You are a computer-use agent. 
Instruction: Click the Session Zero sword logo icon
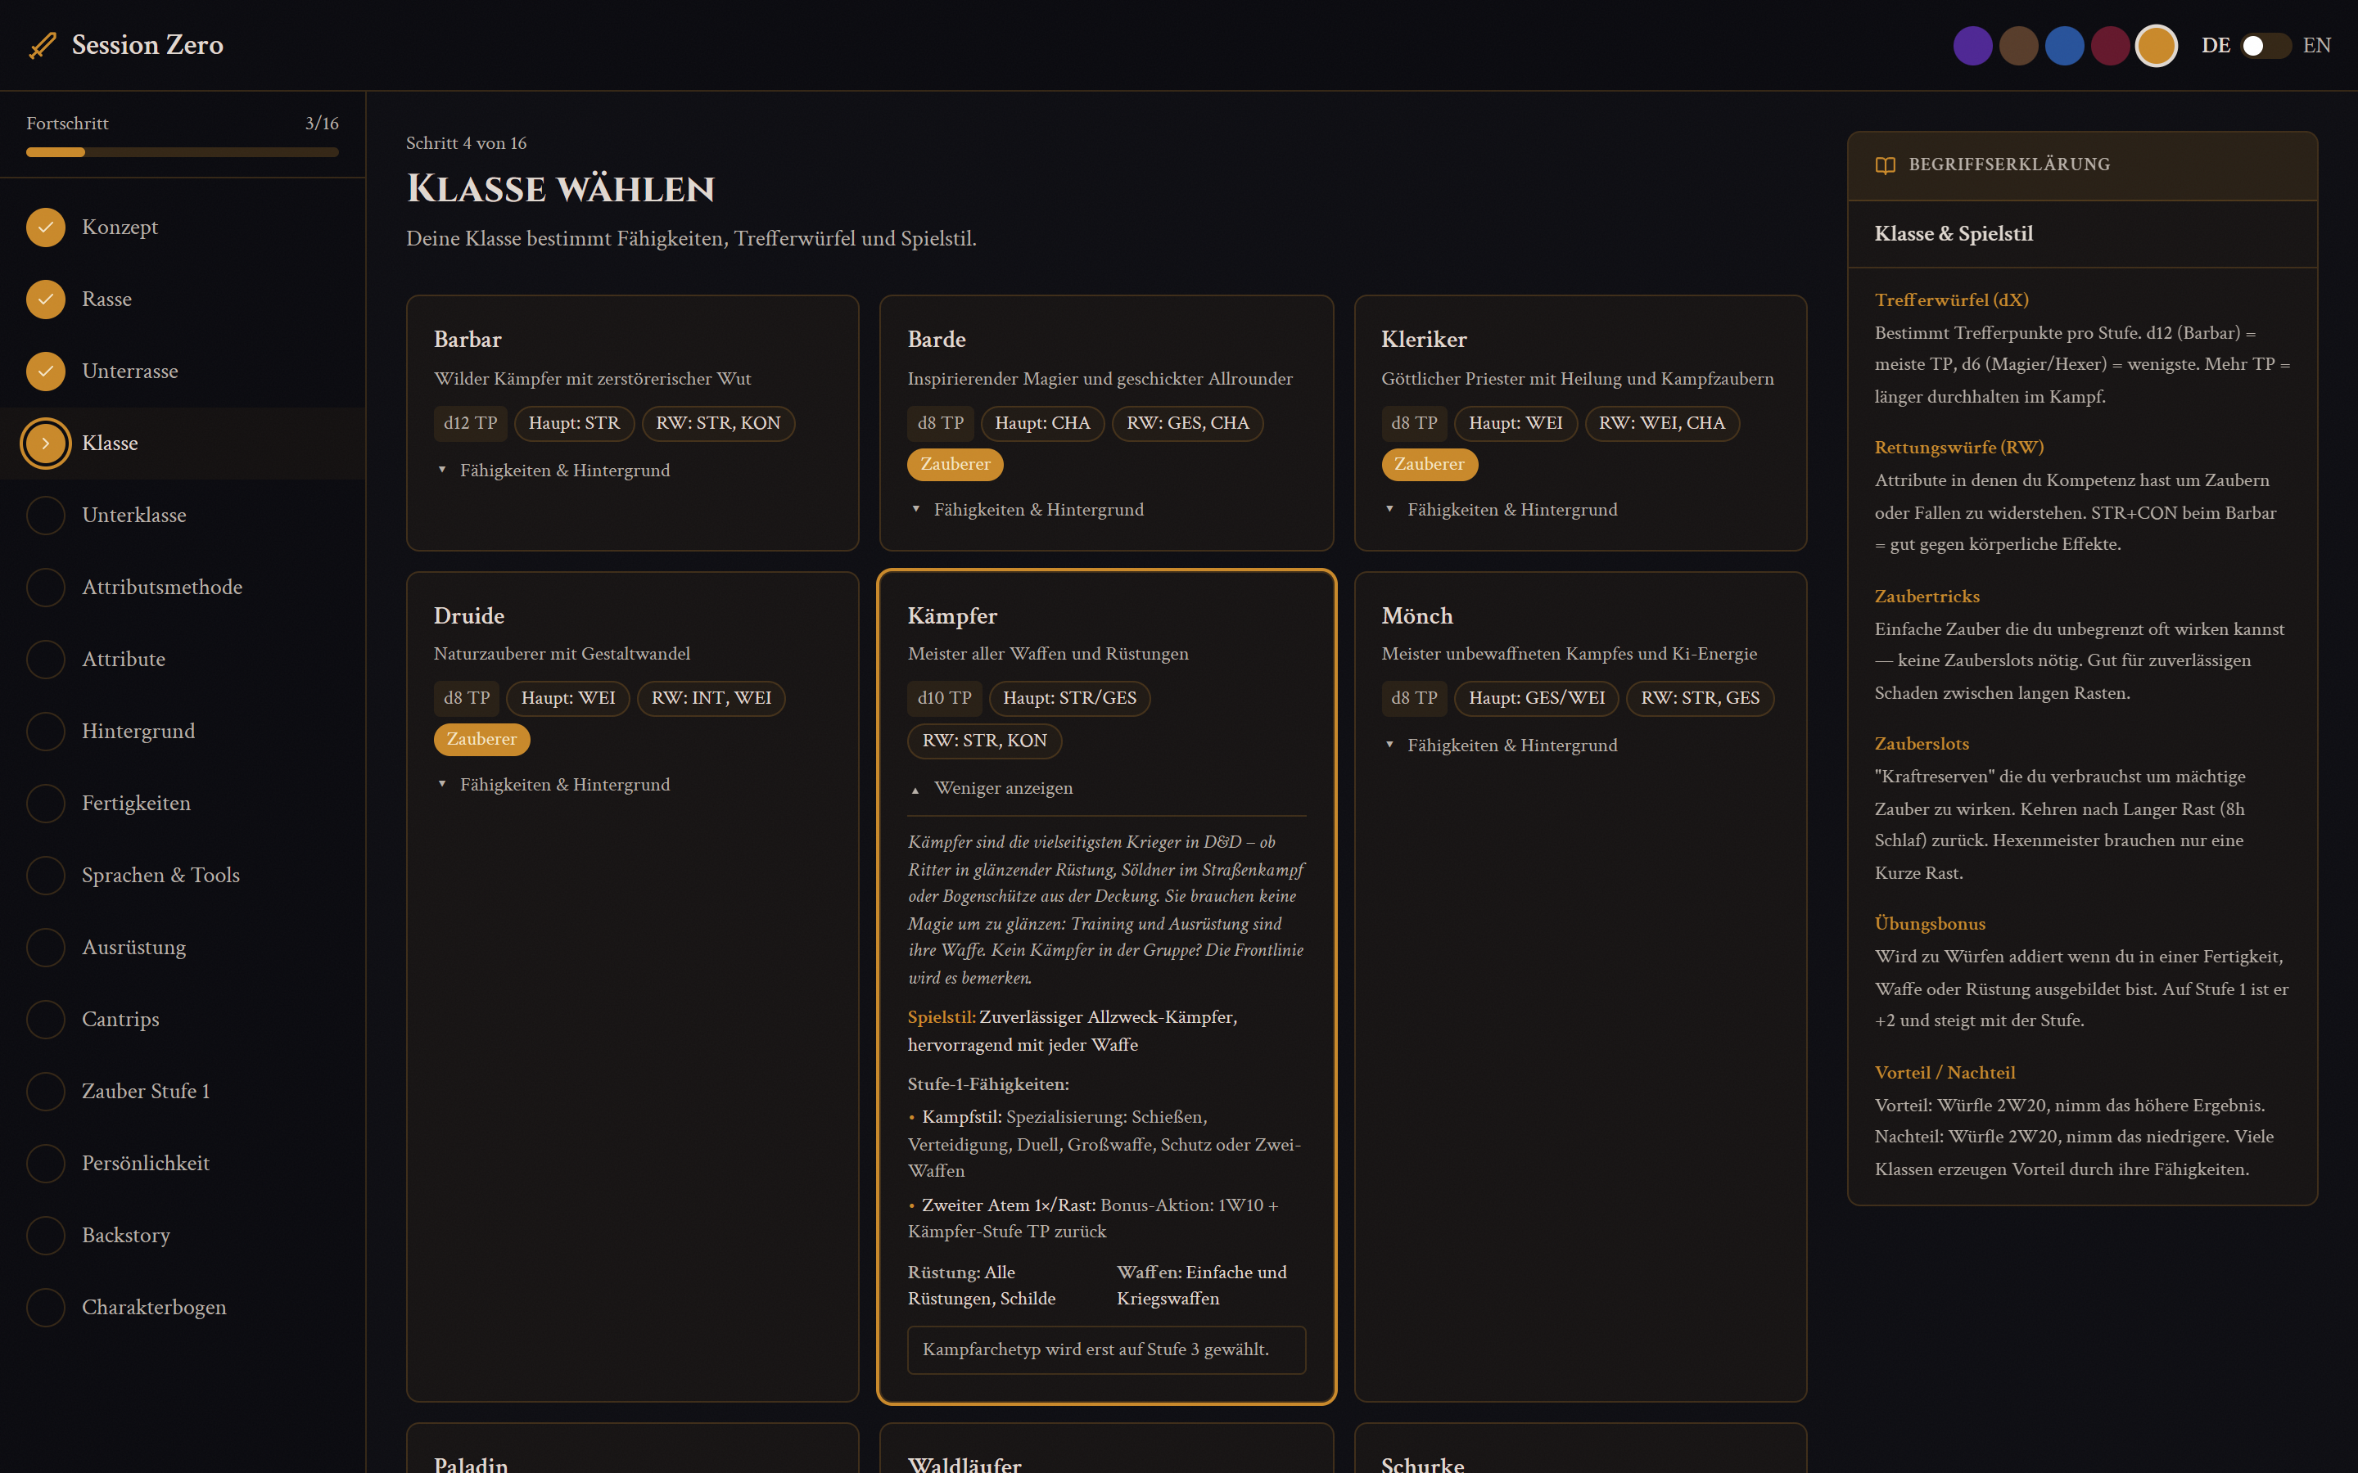pyautogui.click(x=42, y=45)
